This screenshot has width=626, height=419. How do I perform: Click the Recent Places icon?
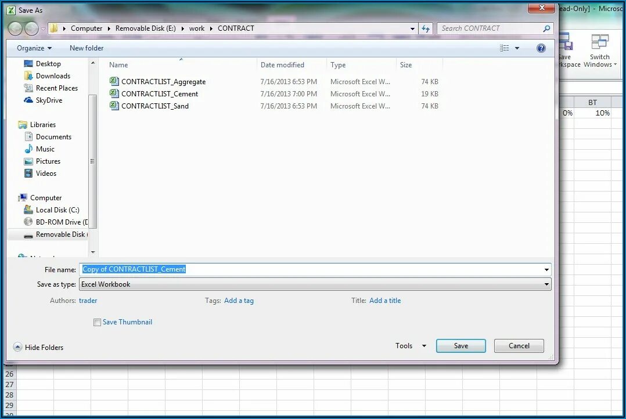click(x=28, y=88)
